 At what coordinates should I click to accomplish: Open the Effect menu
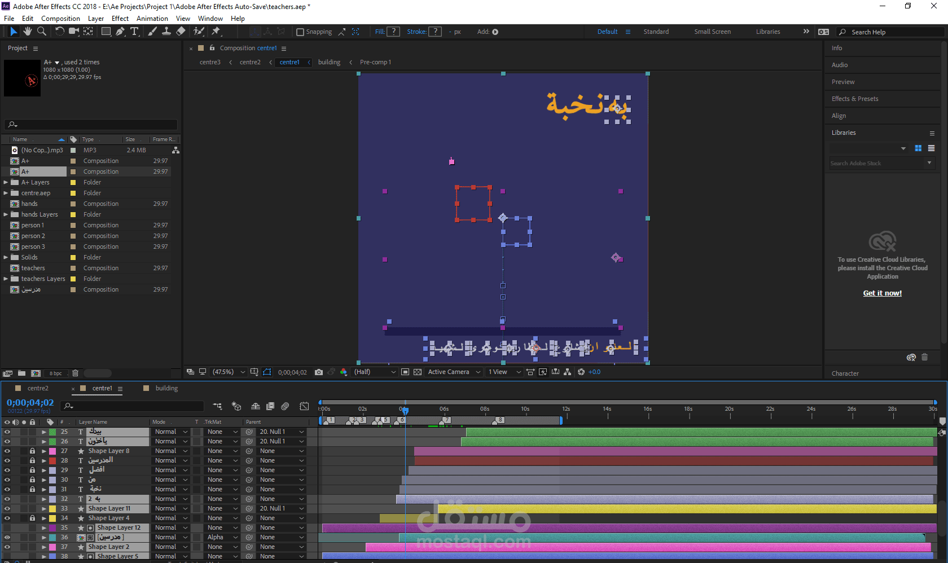pos(120,19)
